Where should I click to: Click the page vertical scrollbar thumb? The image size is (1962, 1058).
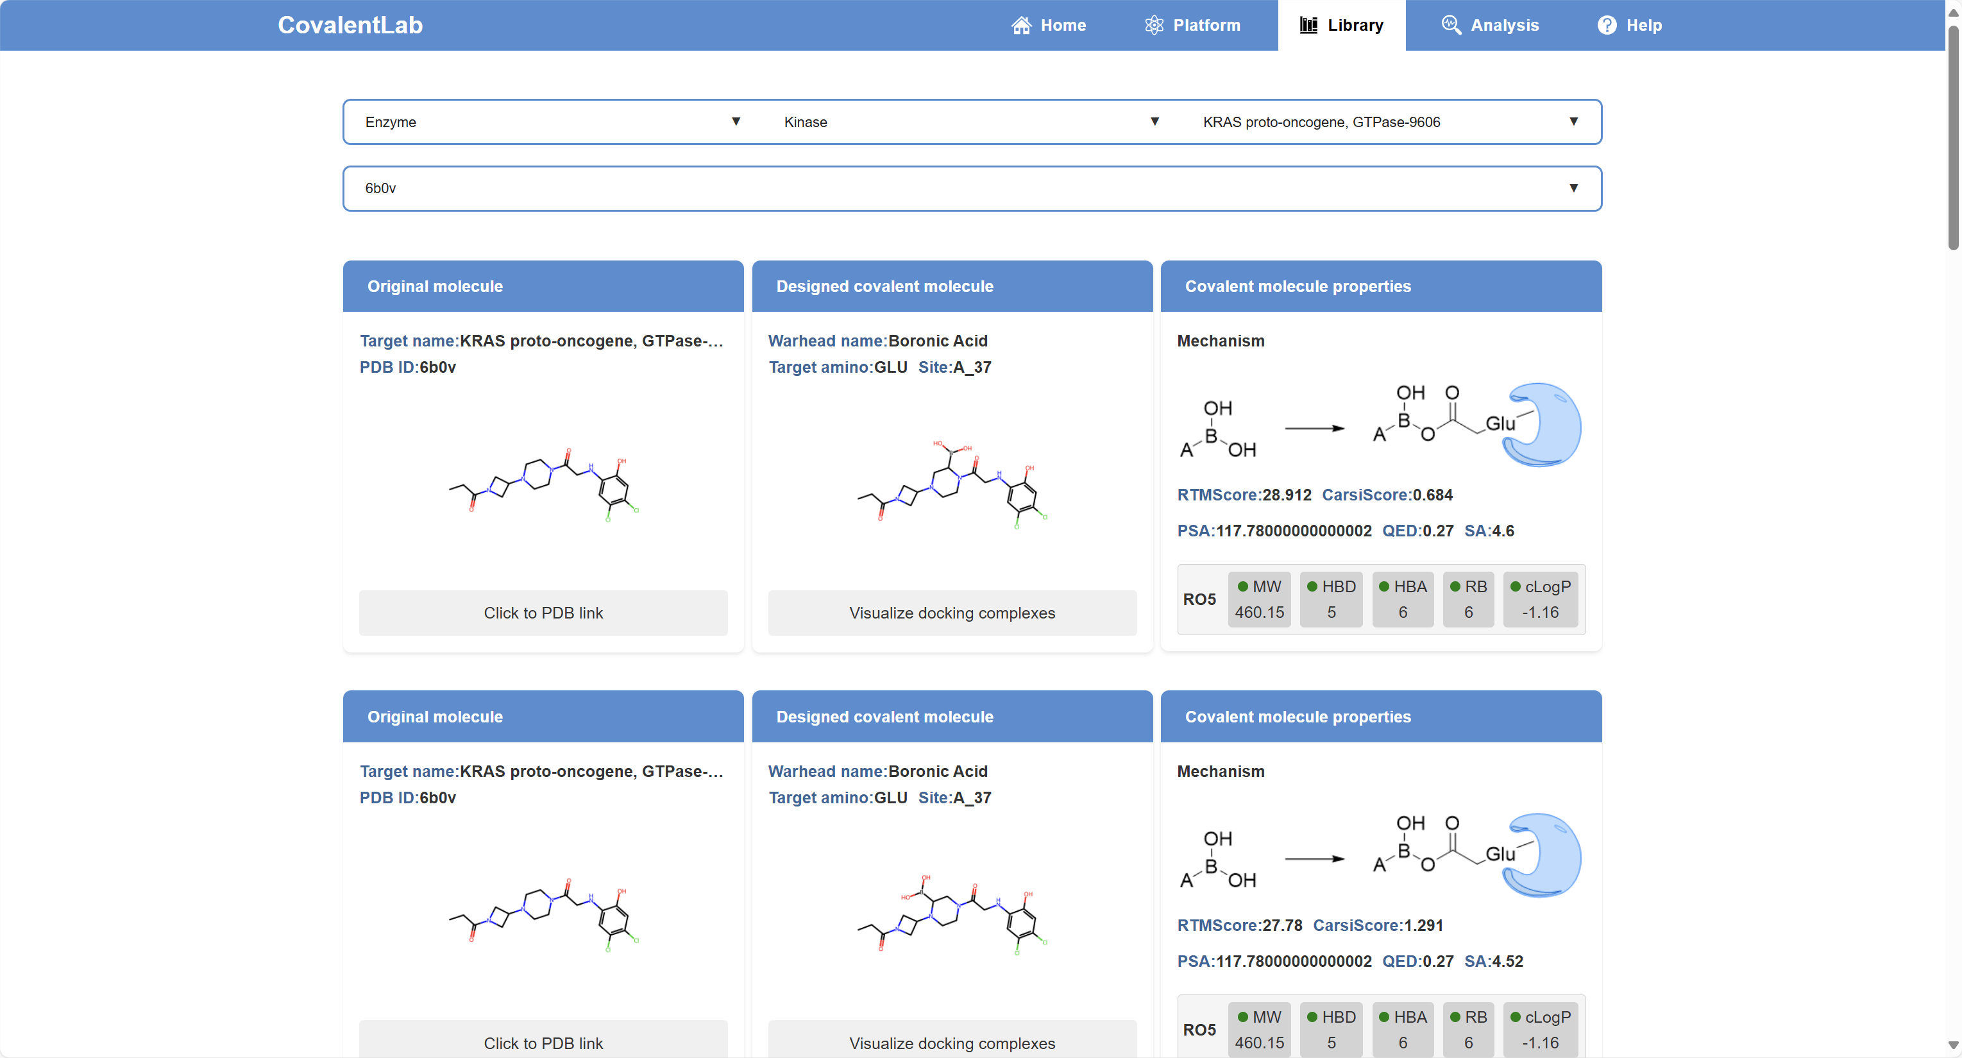tap(1952, 137)
